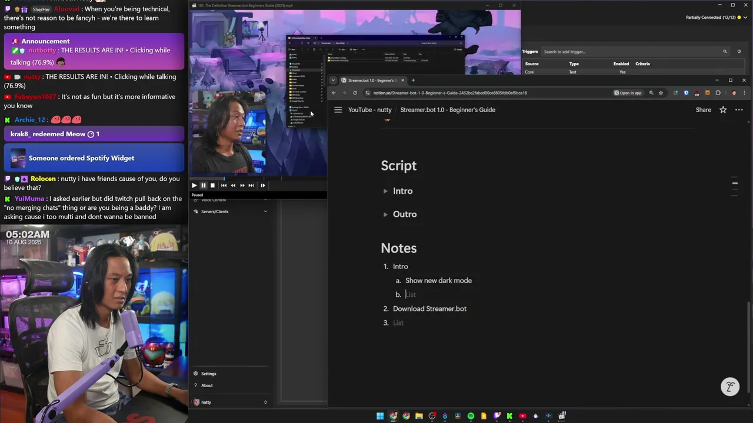Click the empty list item 3 placeholder

coord(398,323)
